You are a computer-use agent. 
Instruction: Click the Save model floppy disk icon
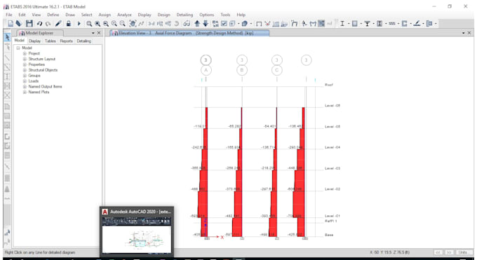point(29,23)
